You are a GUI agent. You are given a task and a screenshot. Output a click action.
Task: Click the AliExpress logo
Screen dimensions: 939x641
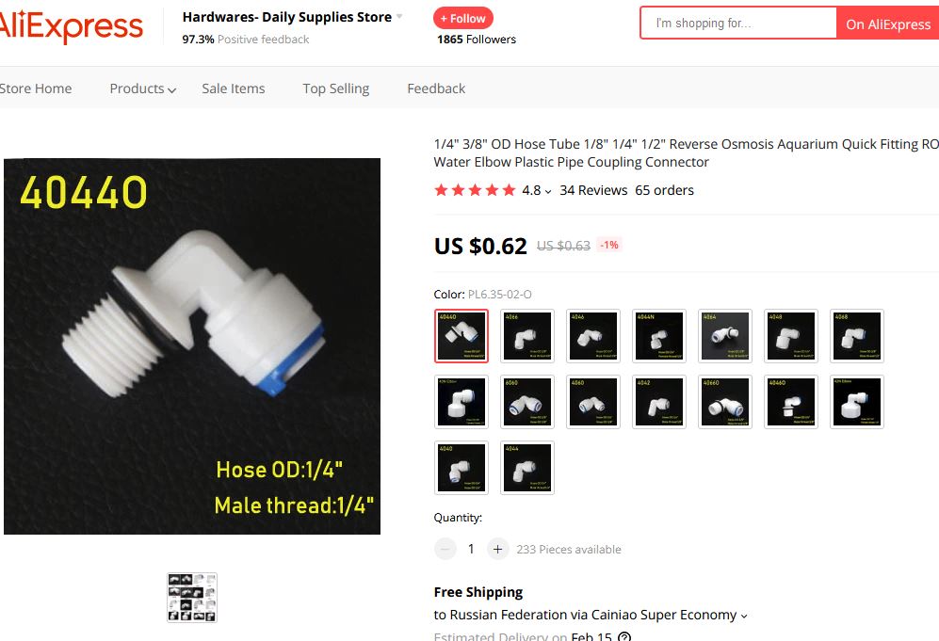click(72, 25)
